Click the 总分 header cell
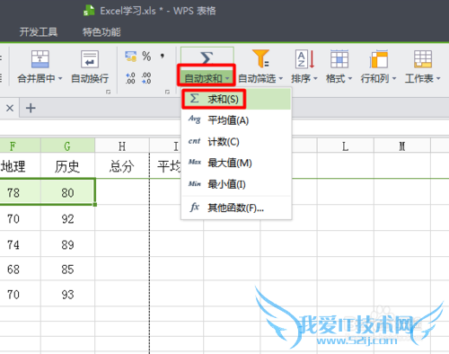 click(122, 166)
